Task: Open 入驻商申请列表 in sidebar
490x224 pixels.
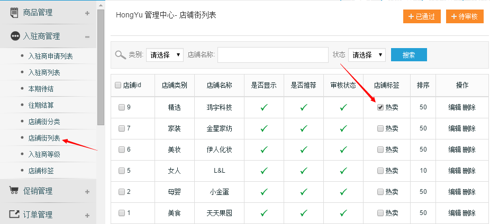Action: pos(50,56)
